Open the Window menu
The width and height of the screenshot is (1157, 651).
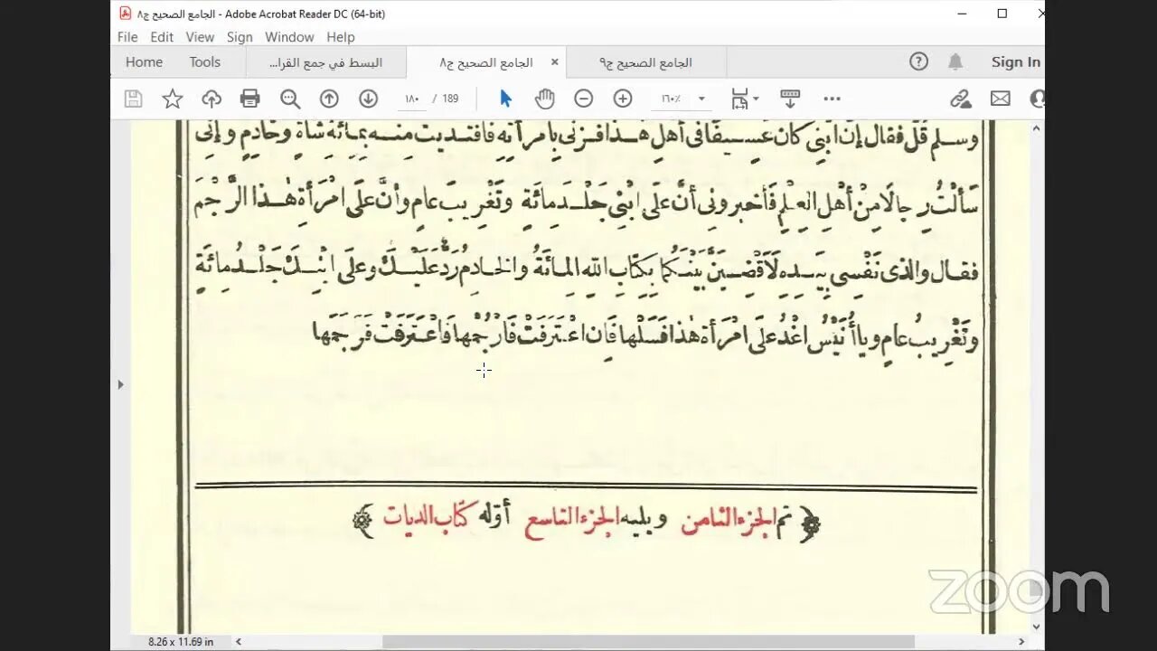pyautogui.click(x=289, y=37)
